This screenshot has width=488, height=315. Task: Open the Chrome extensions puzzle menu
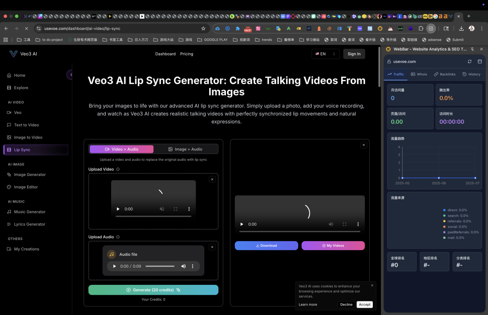421,28
